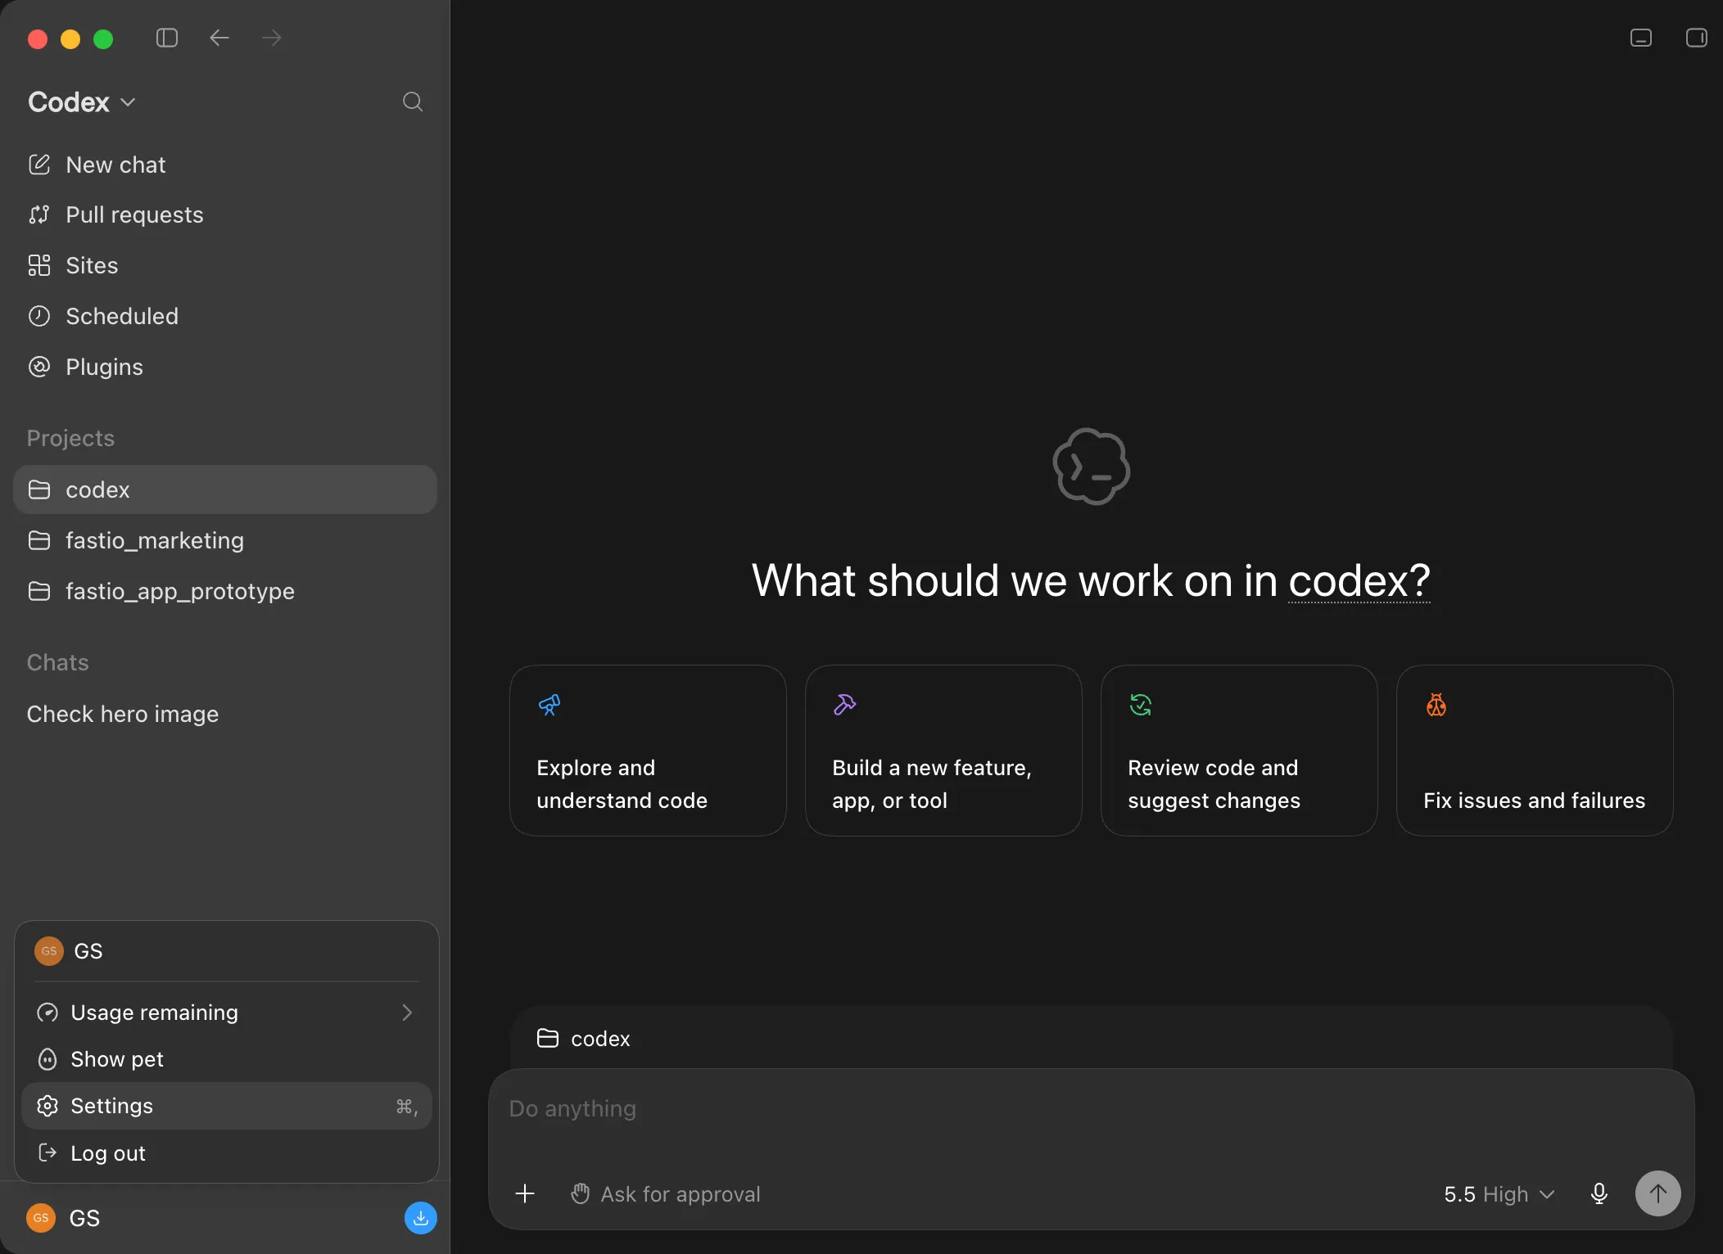Toggle the right side panel icon
Image resolution: width=1723 pixels, height=1254 pixels.
point(1696,38)
